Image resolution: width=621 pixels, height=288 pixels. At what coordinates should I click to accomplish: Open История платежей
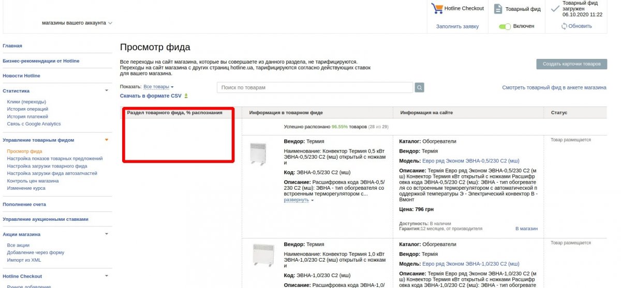(x=27, y=116)
